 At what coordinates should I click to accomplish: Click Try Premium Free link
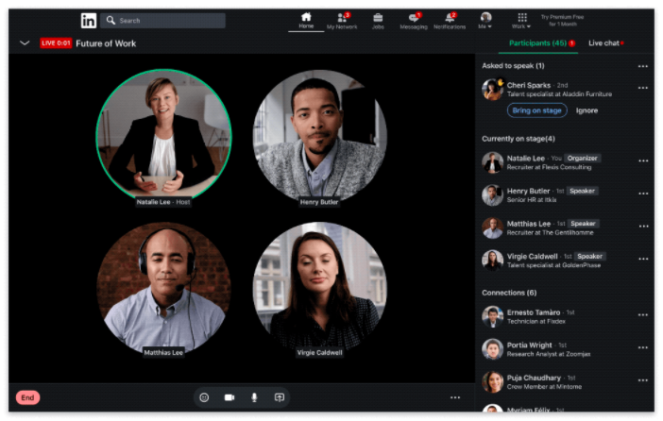pos(562,20)
